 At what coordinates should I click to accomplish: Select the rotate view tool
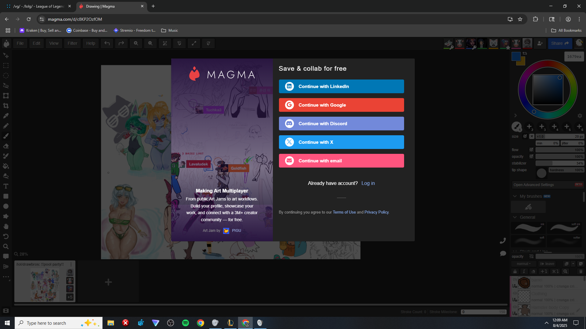coord(6,236)
